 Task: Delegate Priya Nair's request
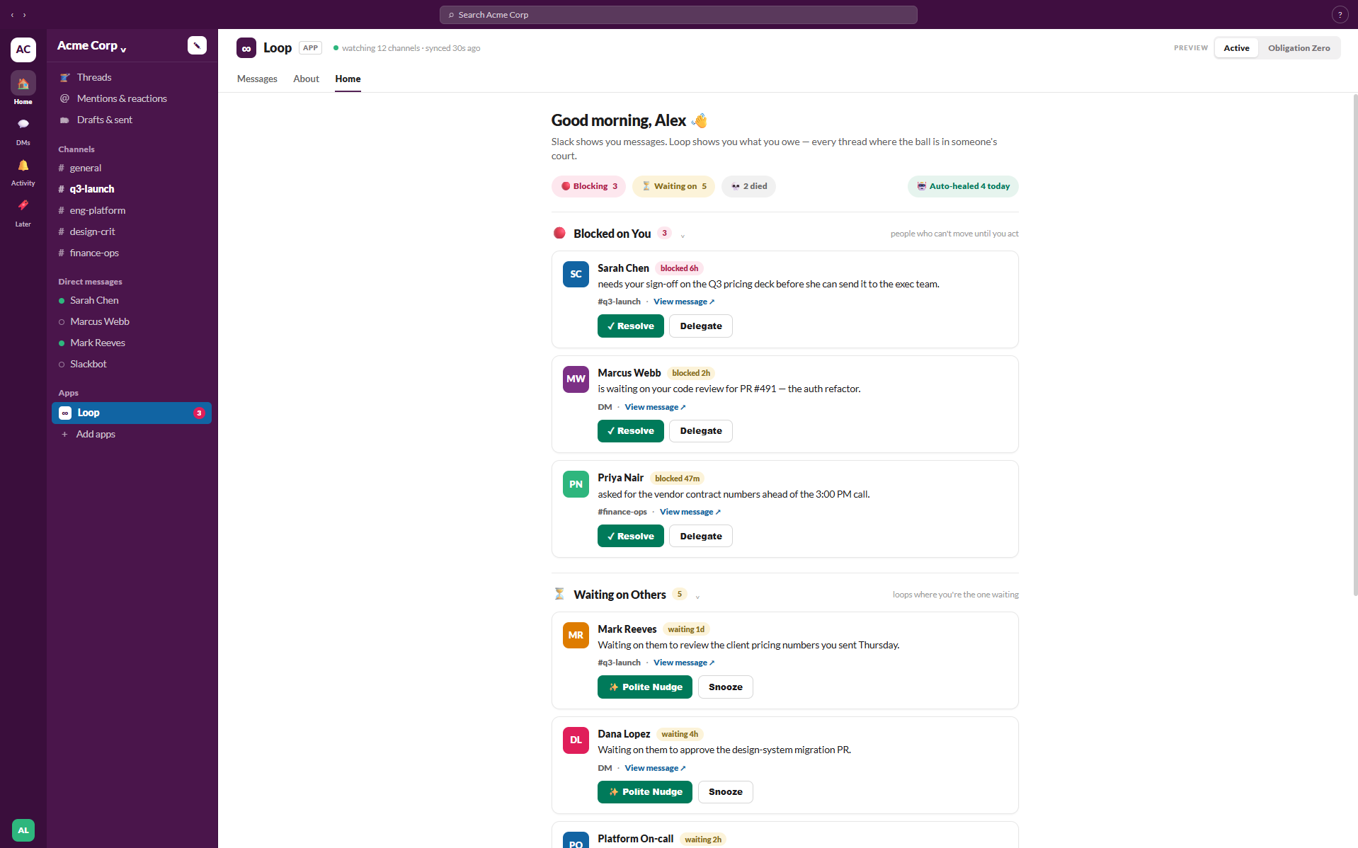(x=701, y=536)
